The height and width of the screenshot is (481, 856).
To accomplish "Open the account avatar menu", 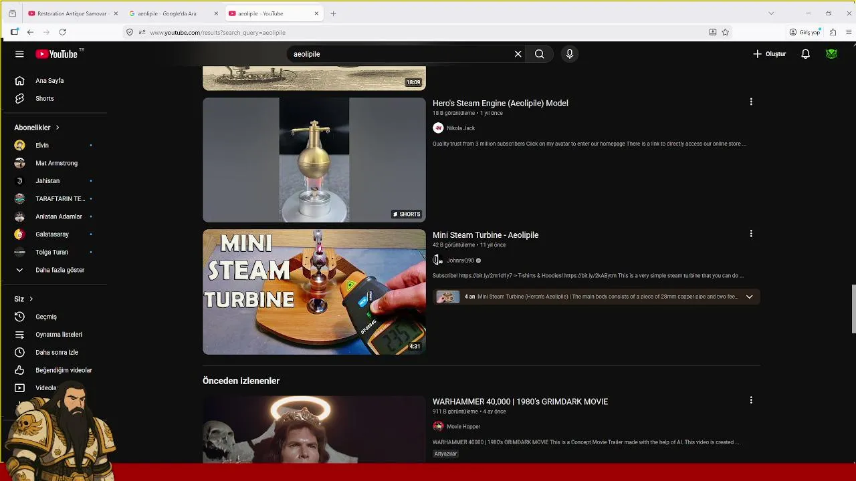I will coord(832,54).
